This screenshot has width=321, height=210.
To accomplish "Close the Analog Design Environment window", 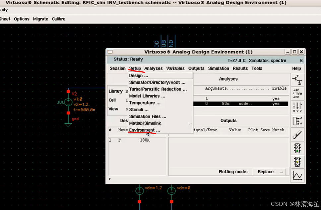I will pyautogui.click(x=301, y=52).
